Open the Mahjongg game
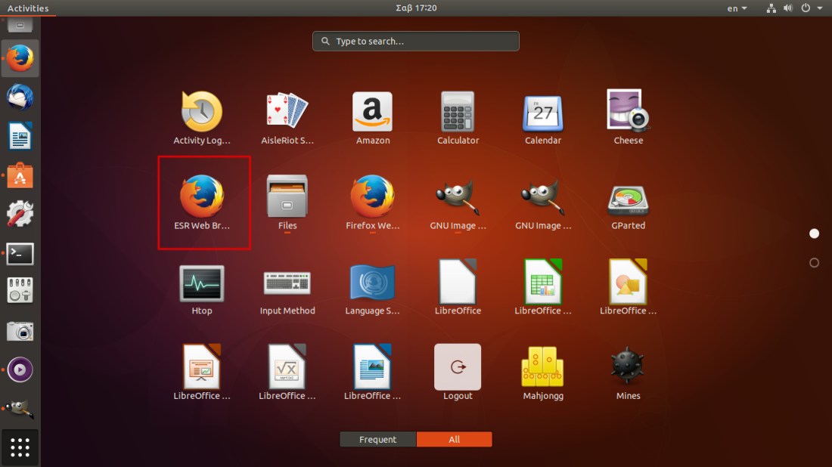This screenshot has height=467, width=832. pos(542,367)
